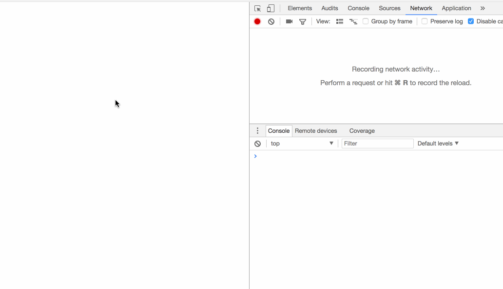Open the console drawer kebab menu
The width and height of the screenshot is (503, 289).
tap(257, 130)
